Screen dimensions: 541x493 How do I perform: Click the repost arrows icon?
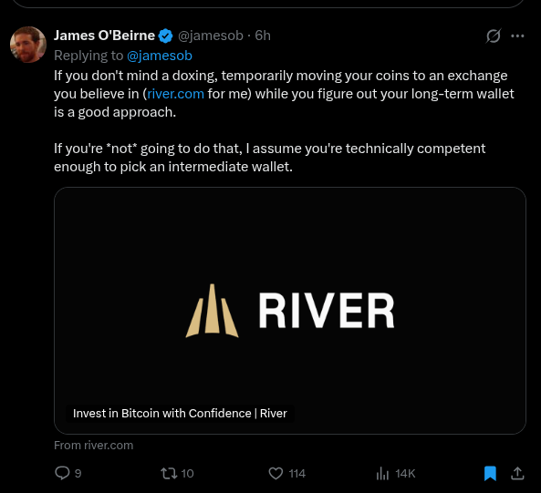point(169,473)
